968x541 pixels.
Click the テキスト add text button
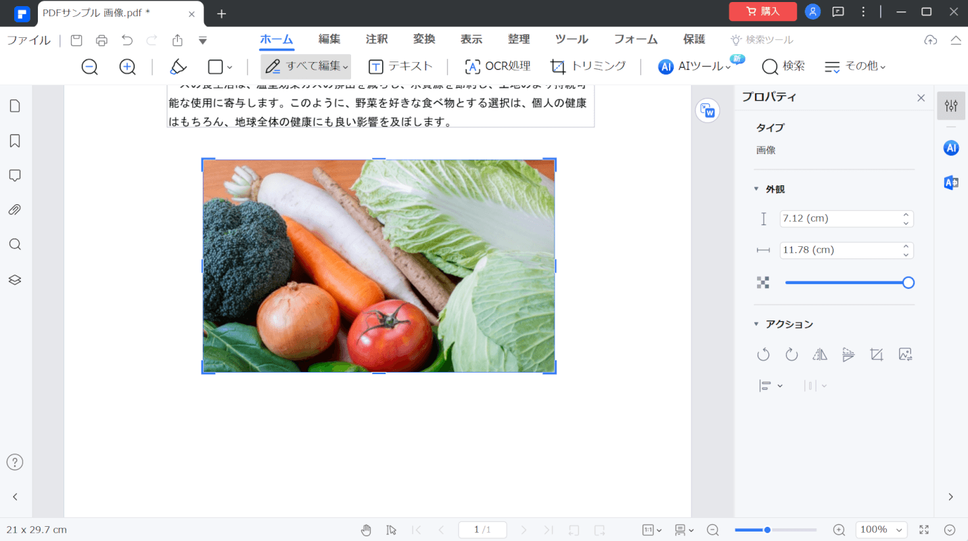point(400,66)
